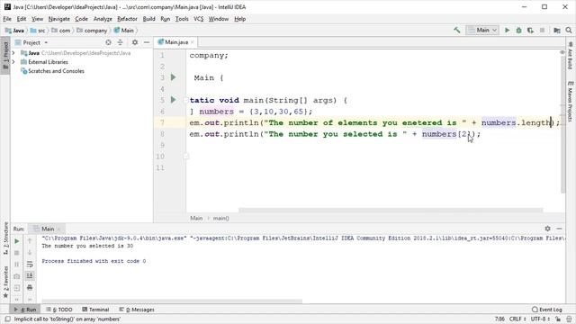576x324 pixels.
Task: Open Ant Build side panel
Action: pos(570,56)
